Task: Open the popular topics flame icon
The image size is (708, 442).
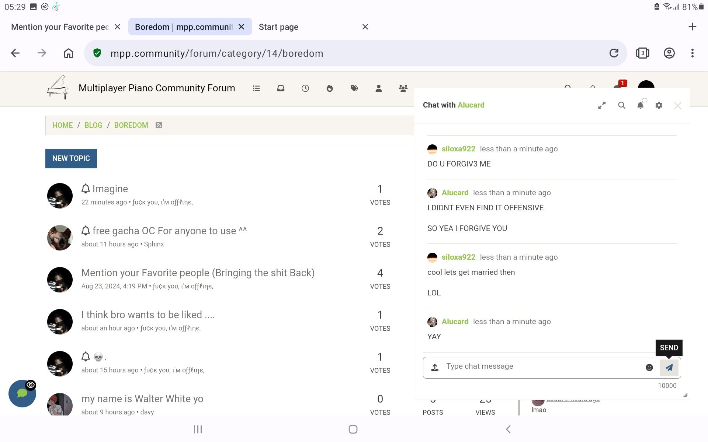Action: click(x=330, y=88)
